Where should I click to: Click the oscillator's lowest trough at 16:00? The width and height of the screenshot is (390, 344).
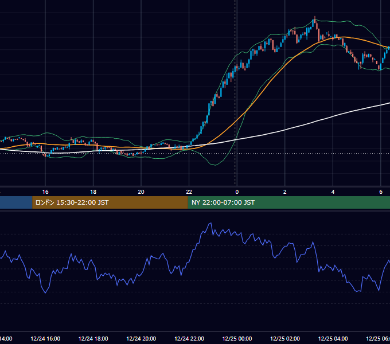click(x=45, y=292)
